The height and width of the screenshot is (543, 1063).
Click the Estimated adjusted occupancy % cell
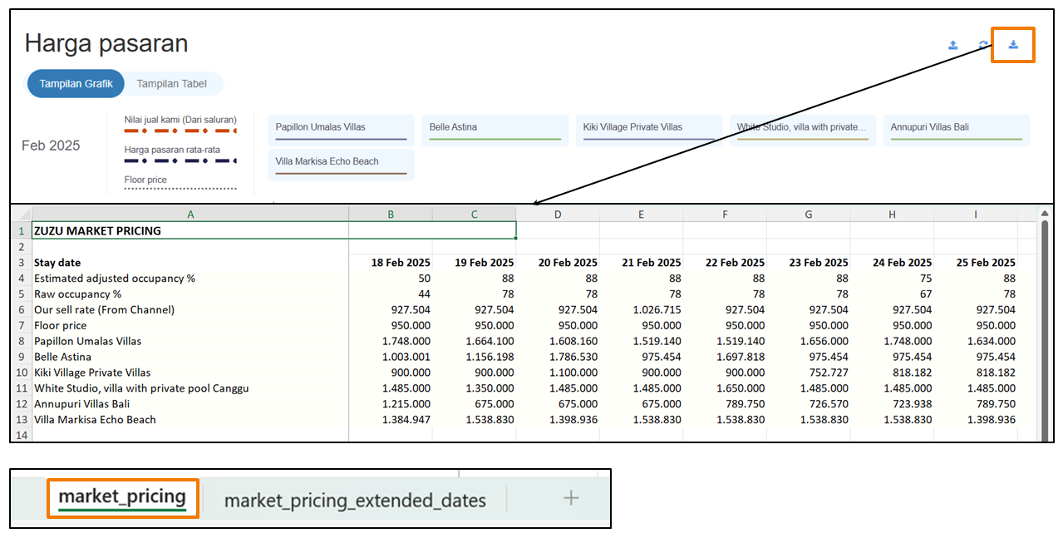point(190,279)
